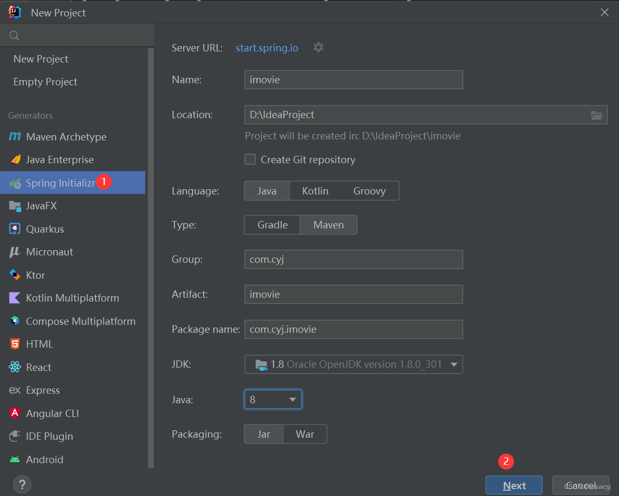
Task: Choose Gradle as the build type
Action: click(x=272, y=225)
